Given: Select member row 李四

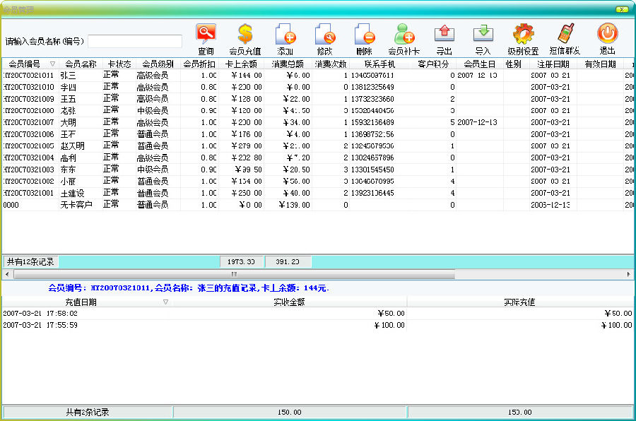Looking at the screenshot, I should click(x=317, y=87).
